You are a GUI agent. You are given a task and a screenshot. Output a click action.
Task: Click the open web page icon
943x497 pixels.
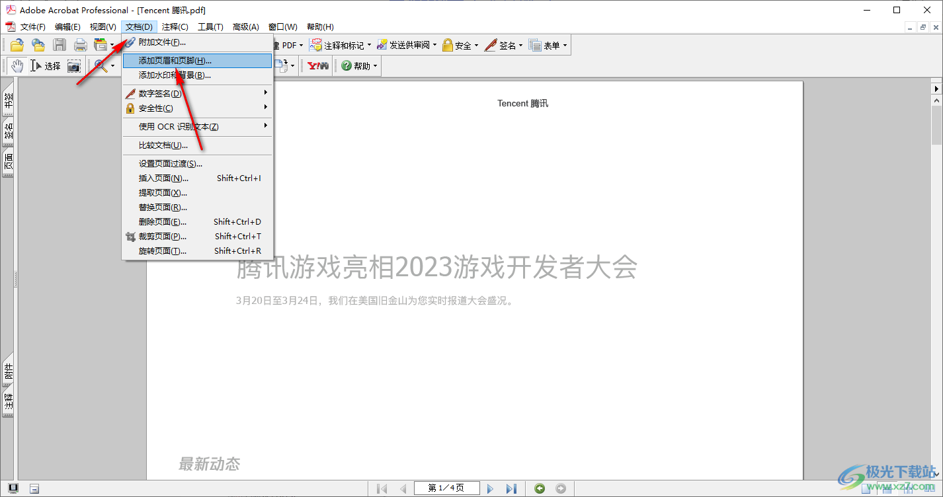click(38, 45)
